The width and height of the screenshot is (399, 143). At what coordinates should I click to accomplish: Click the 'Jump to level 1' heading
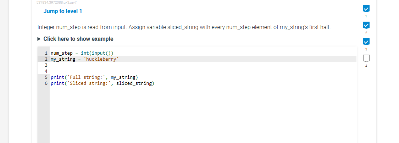(x=63, y=11)
